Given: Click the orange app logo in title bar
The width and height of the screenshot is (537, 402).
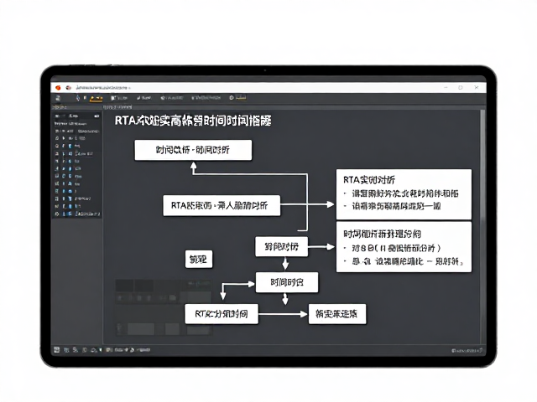Looking at the screenshot, I should [x=58, y=88].
